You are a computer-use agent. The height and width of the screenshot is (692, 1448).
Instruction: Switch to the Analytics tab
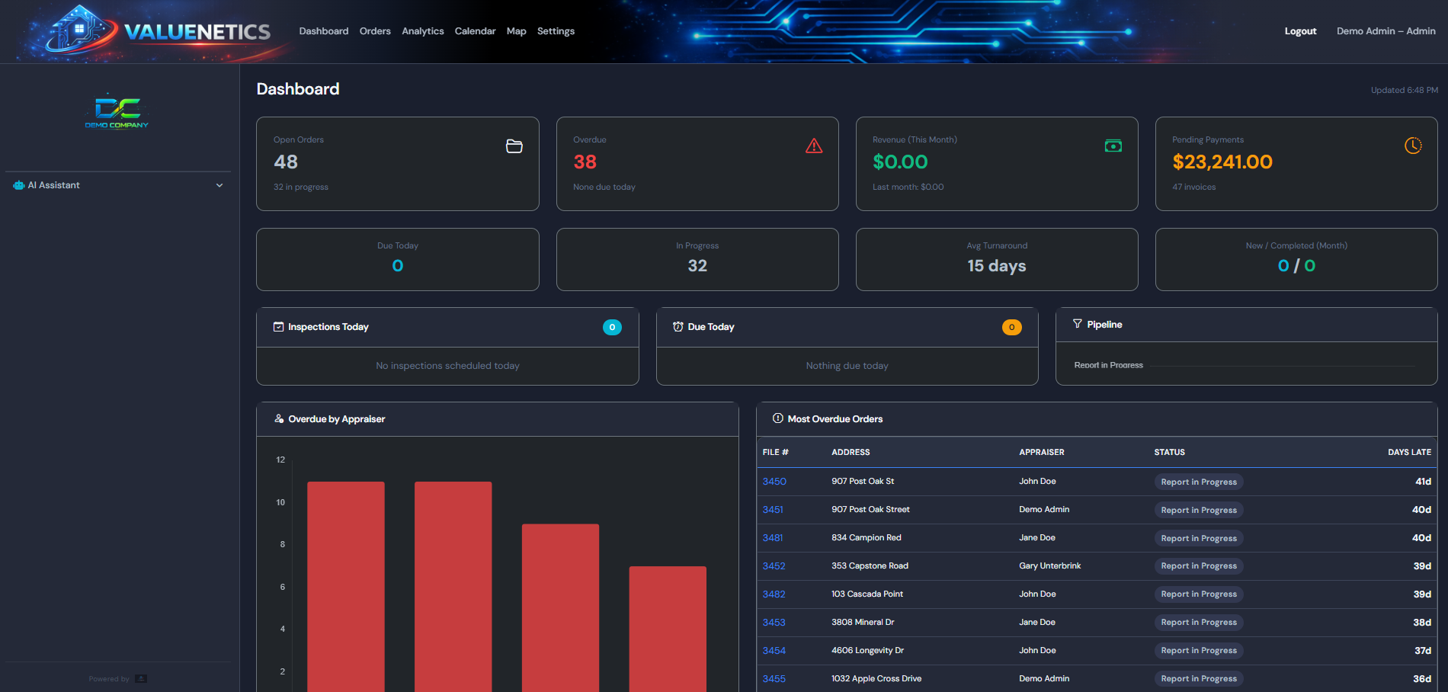pyautogui.click(x=422, y=30)
